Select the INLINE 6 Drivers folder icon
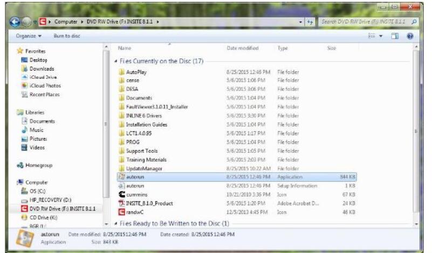This screenshot has height=253, width=432. [x=121, y=116]
